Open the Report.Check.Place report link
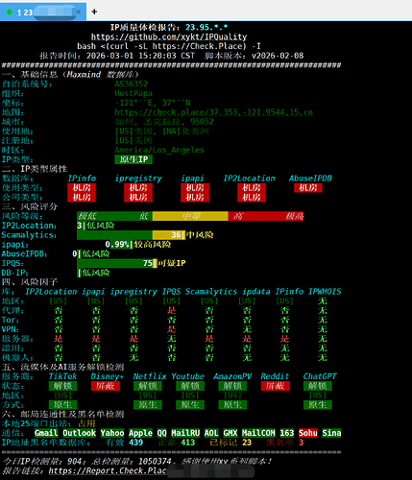 tap(108, 470)
